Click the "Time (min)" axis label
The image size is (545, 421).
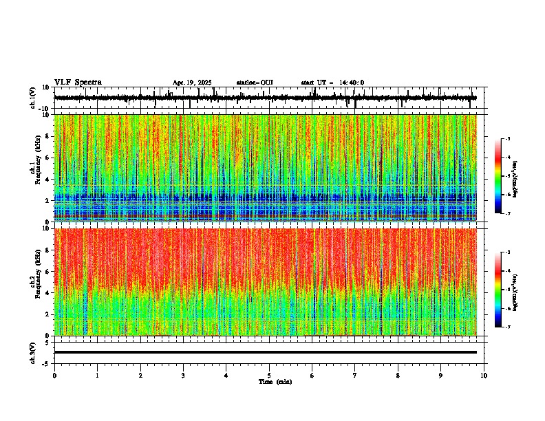pyautogui.click(x=275, y=382)
